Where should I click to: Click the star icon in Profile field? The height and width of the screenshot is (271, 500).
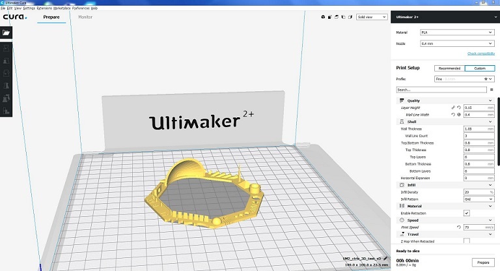click(x=486, y=79)
